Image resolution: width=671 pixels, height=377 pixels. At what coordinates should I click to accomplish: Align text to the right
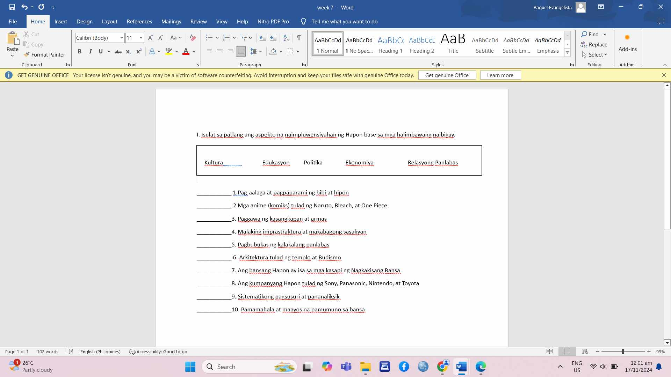230,52
